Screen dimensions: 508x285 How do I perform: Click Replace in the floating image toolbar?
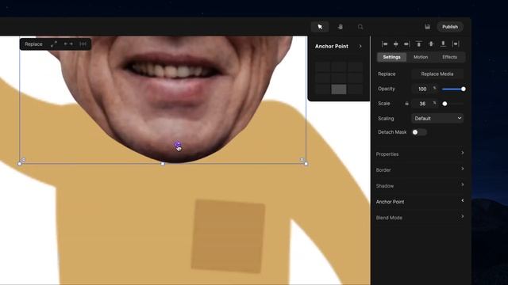[33, 44]
